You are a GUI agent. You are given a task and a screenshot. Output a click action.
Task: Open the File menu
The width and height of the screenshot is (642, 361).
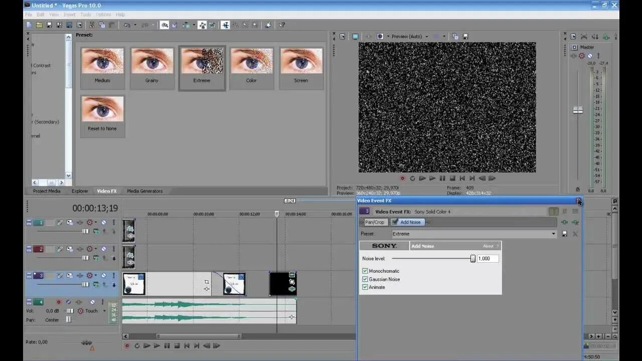pyautogui.click(x=29, y=15)
